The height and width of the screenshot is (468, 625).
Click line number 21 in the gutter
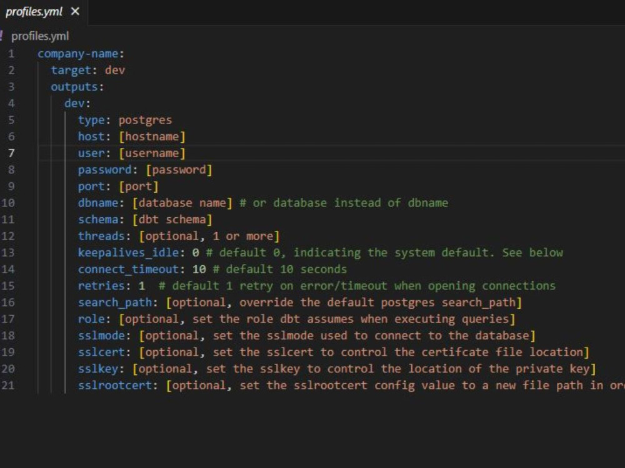7,385
